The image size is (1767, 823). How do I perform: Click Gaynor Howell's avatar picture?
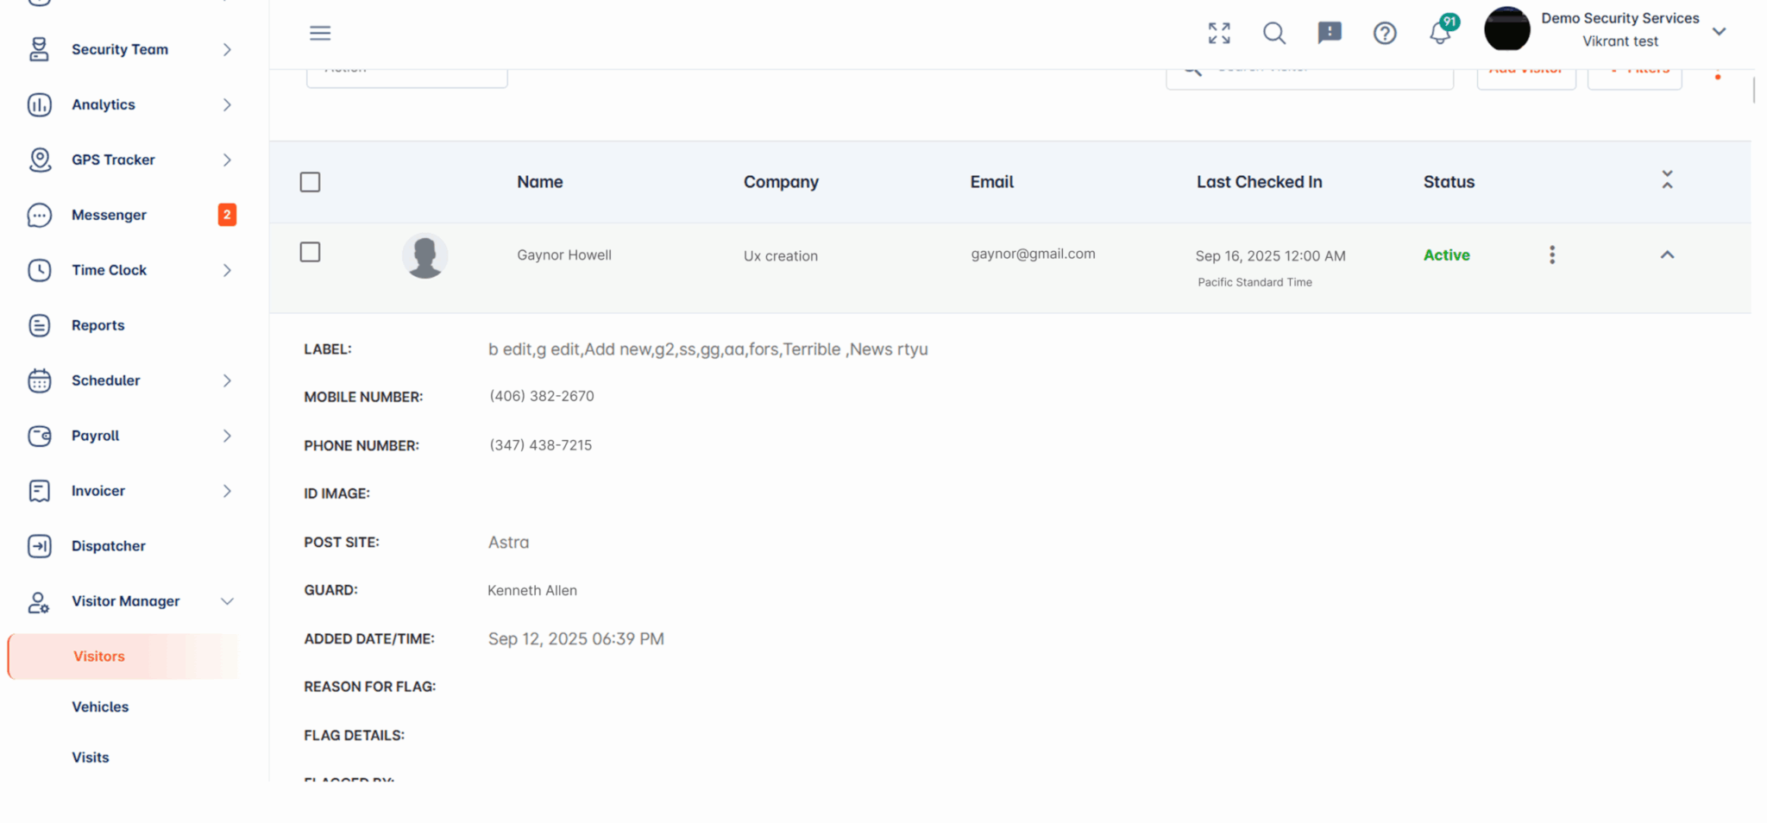[424, 255]
